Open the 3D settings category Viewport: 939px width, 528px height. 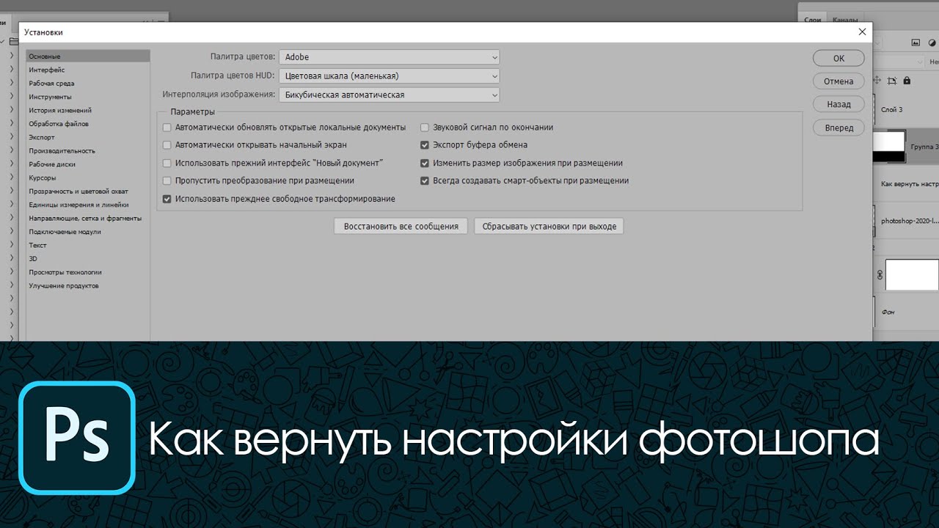88,259
